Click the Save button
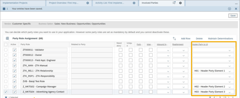 [x=233, y=16]
